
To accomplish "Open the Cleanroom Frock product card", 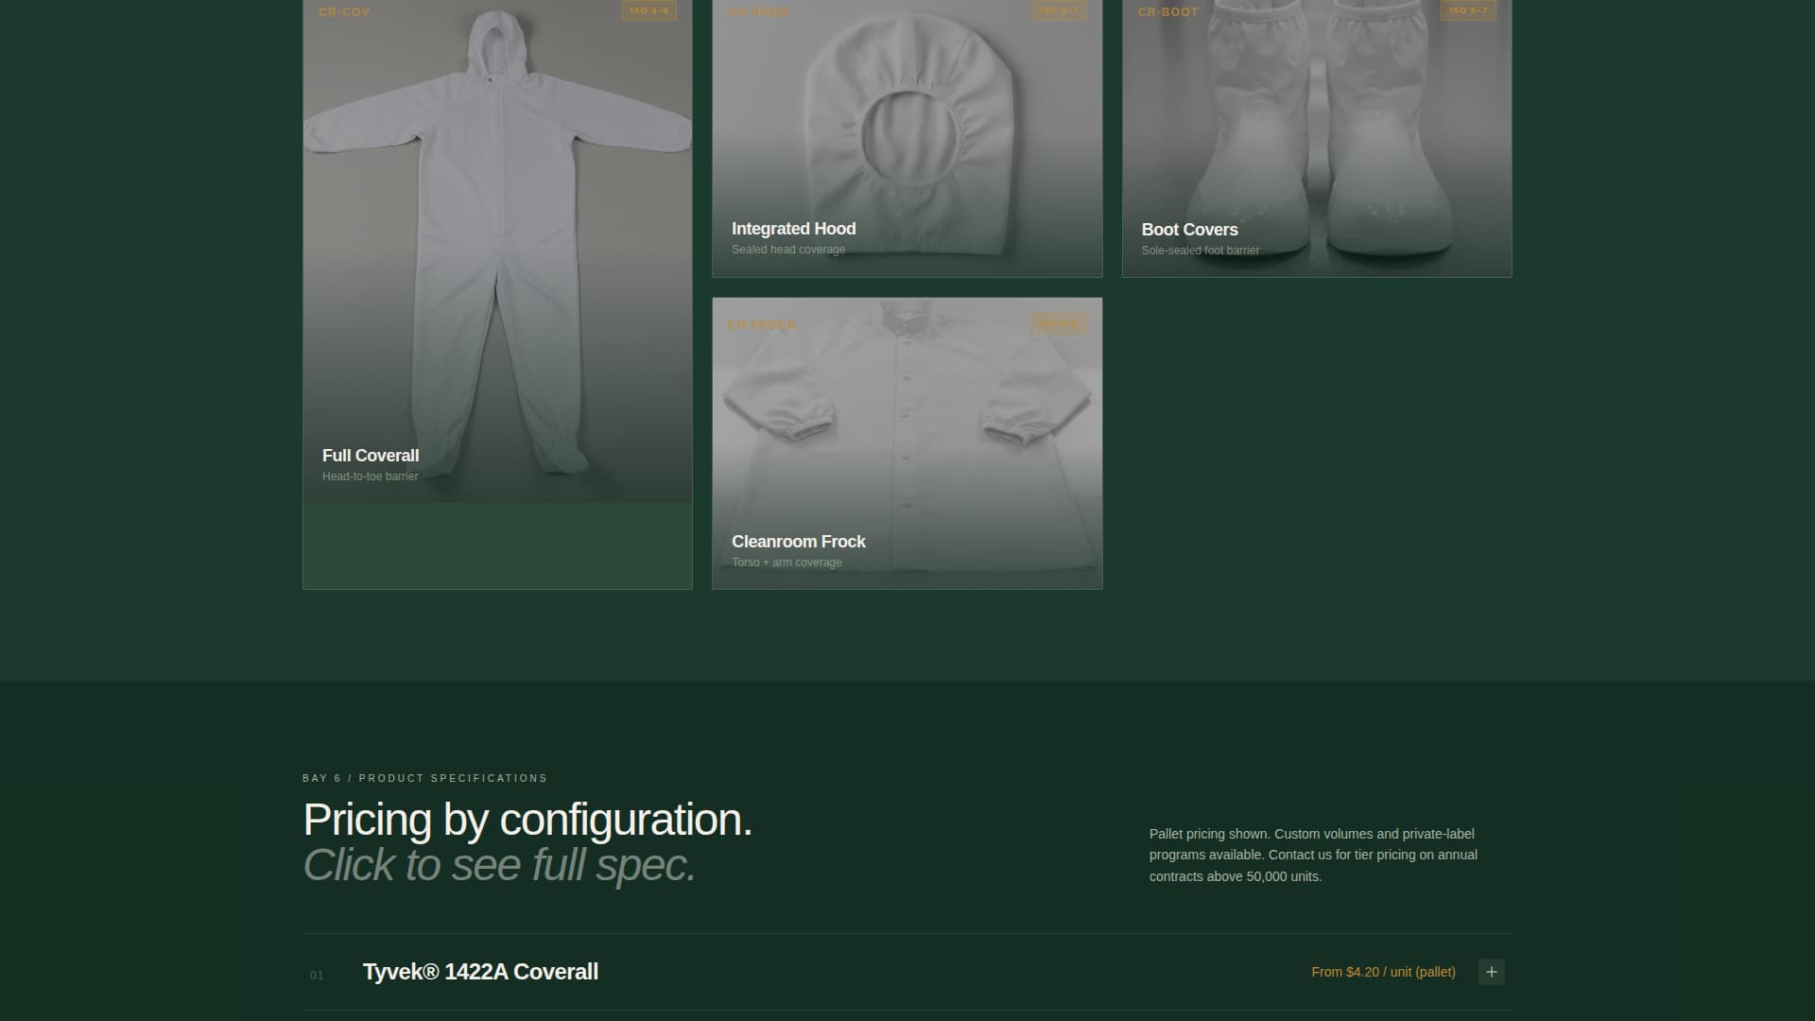I will [x=906, y=442].
